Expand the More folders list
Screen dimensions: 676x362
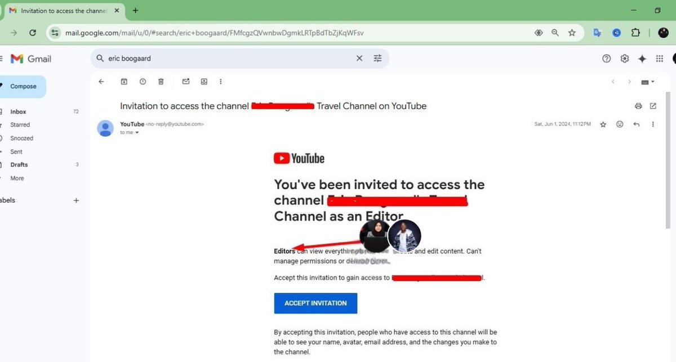pos(17,178)
